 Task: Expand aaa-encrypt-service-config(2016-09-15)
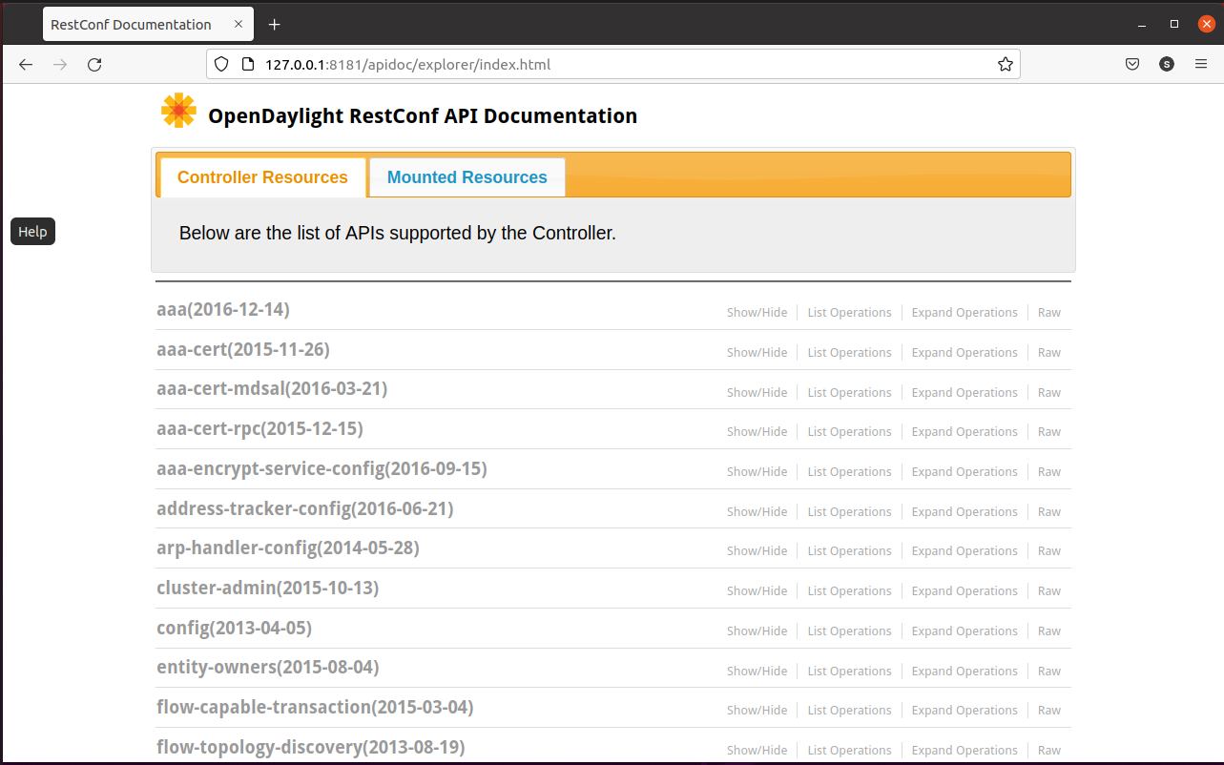[x=322, y=469]
